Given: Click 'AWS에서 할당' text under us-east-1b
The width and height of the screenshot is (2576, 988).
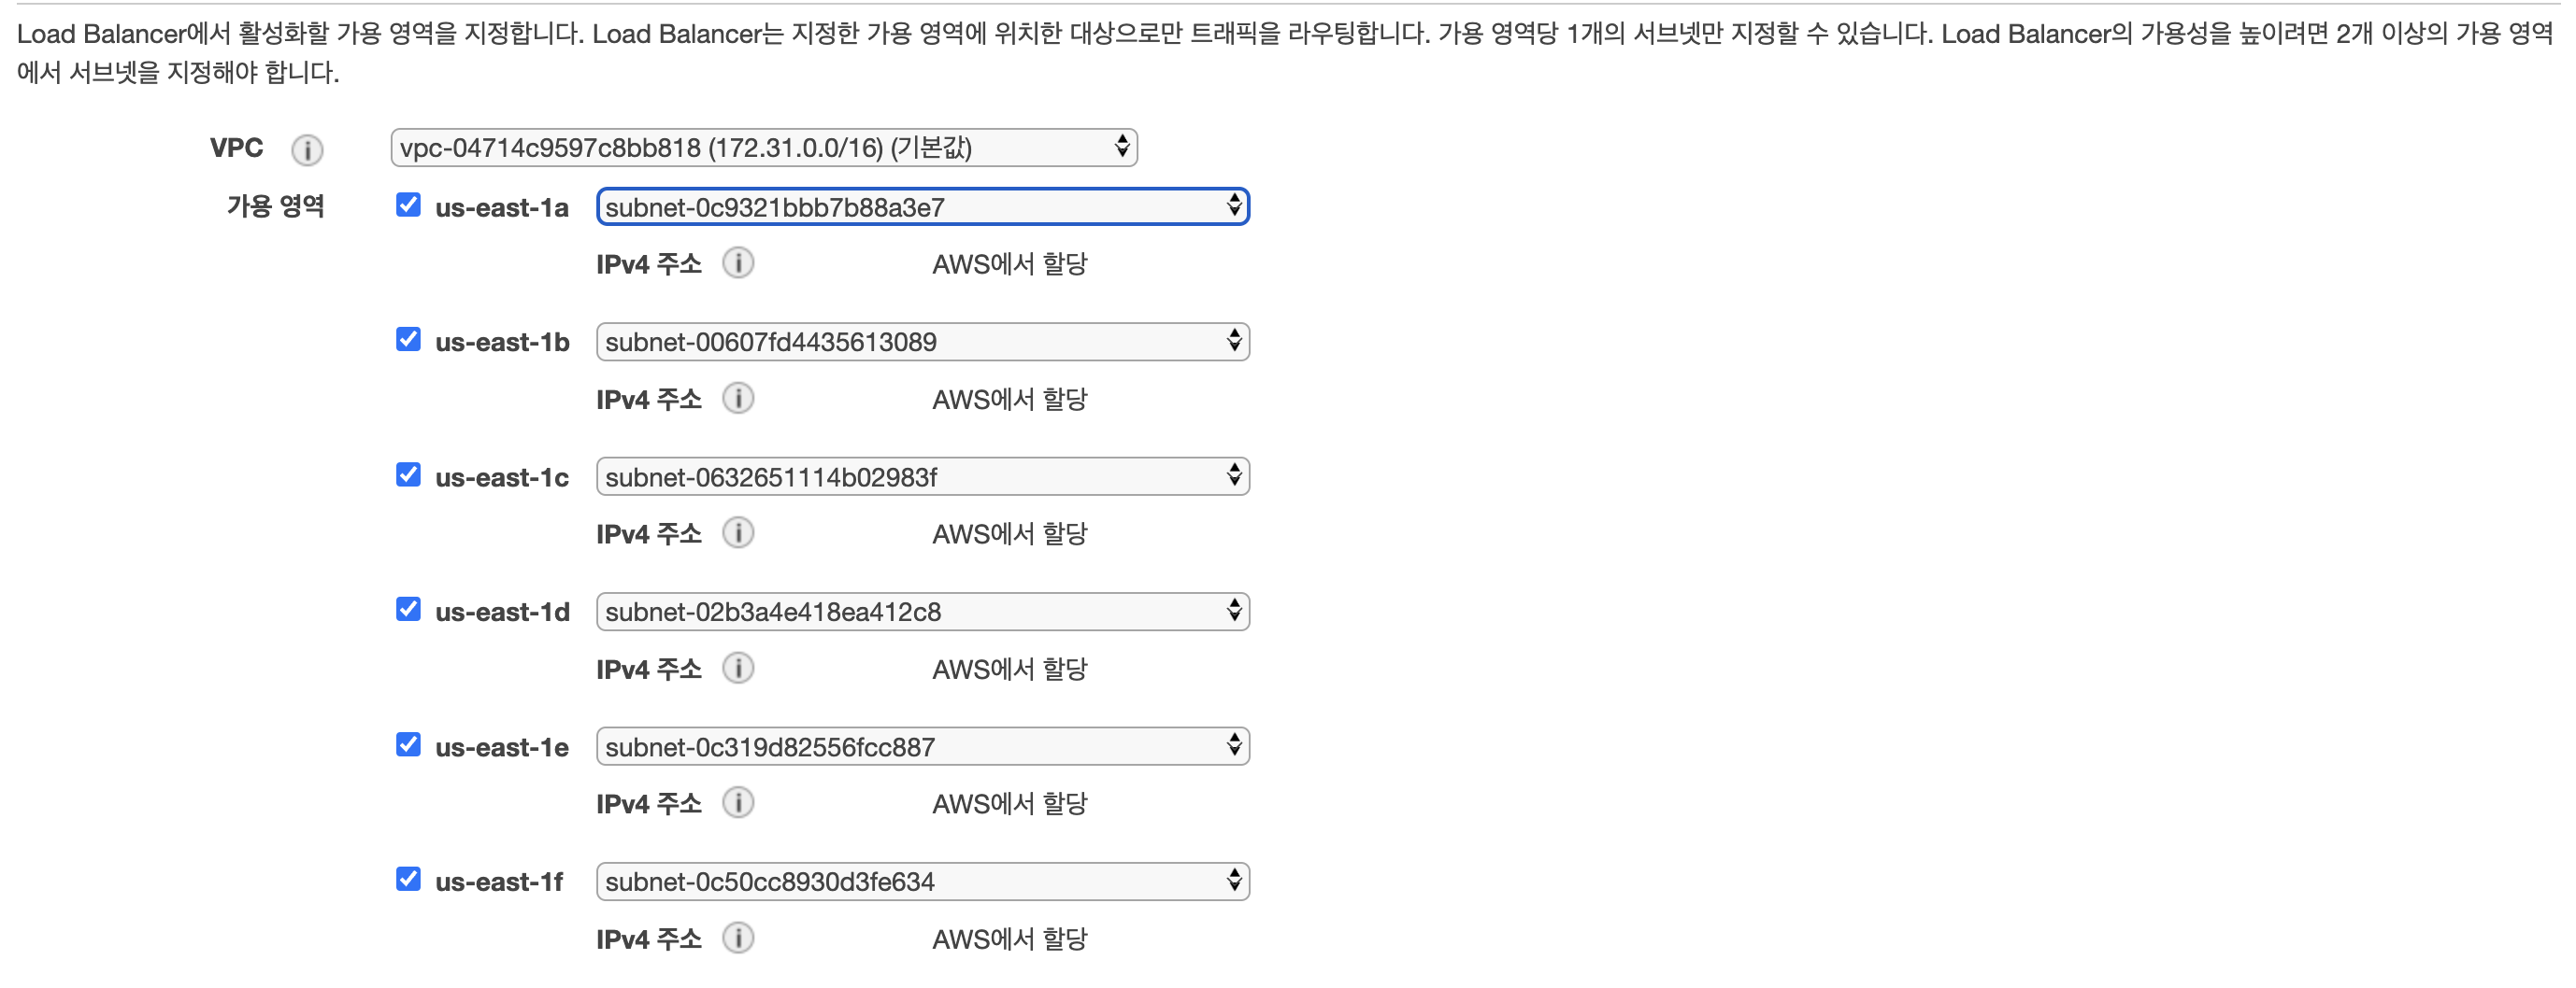Looking at the screenshot, I should tap(1009, 399).
